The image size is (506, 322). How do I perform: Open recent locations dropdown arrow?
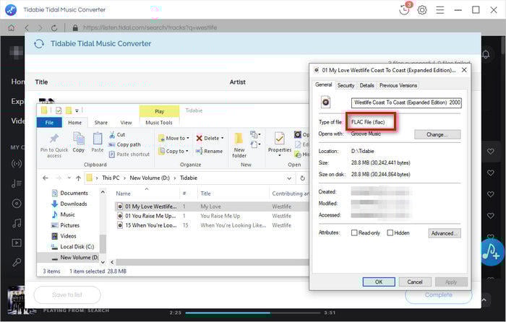tap(69, 178)
